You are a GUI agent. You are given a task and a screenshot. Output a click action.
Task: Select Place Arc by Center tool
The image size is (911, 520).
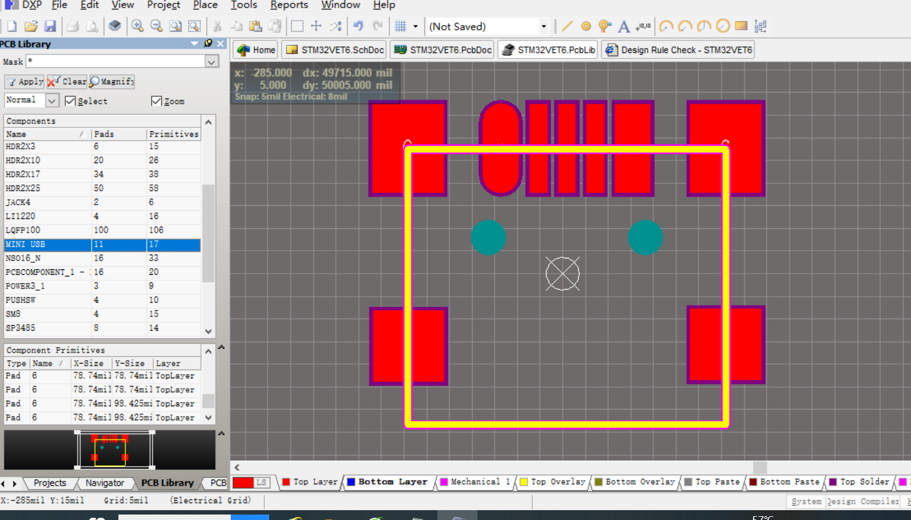(x=666, y=26)
